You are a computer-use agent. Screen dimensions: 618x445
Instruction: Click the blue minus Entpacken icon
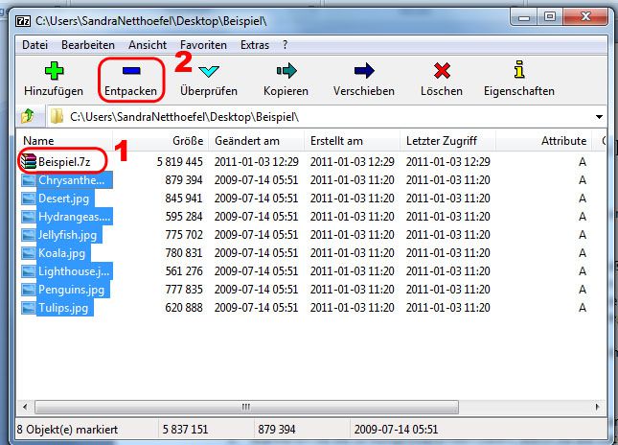click(131, 71)
